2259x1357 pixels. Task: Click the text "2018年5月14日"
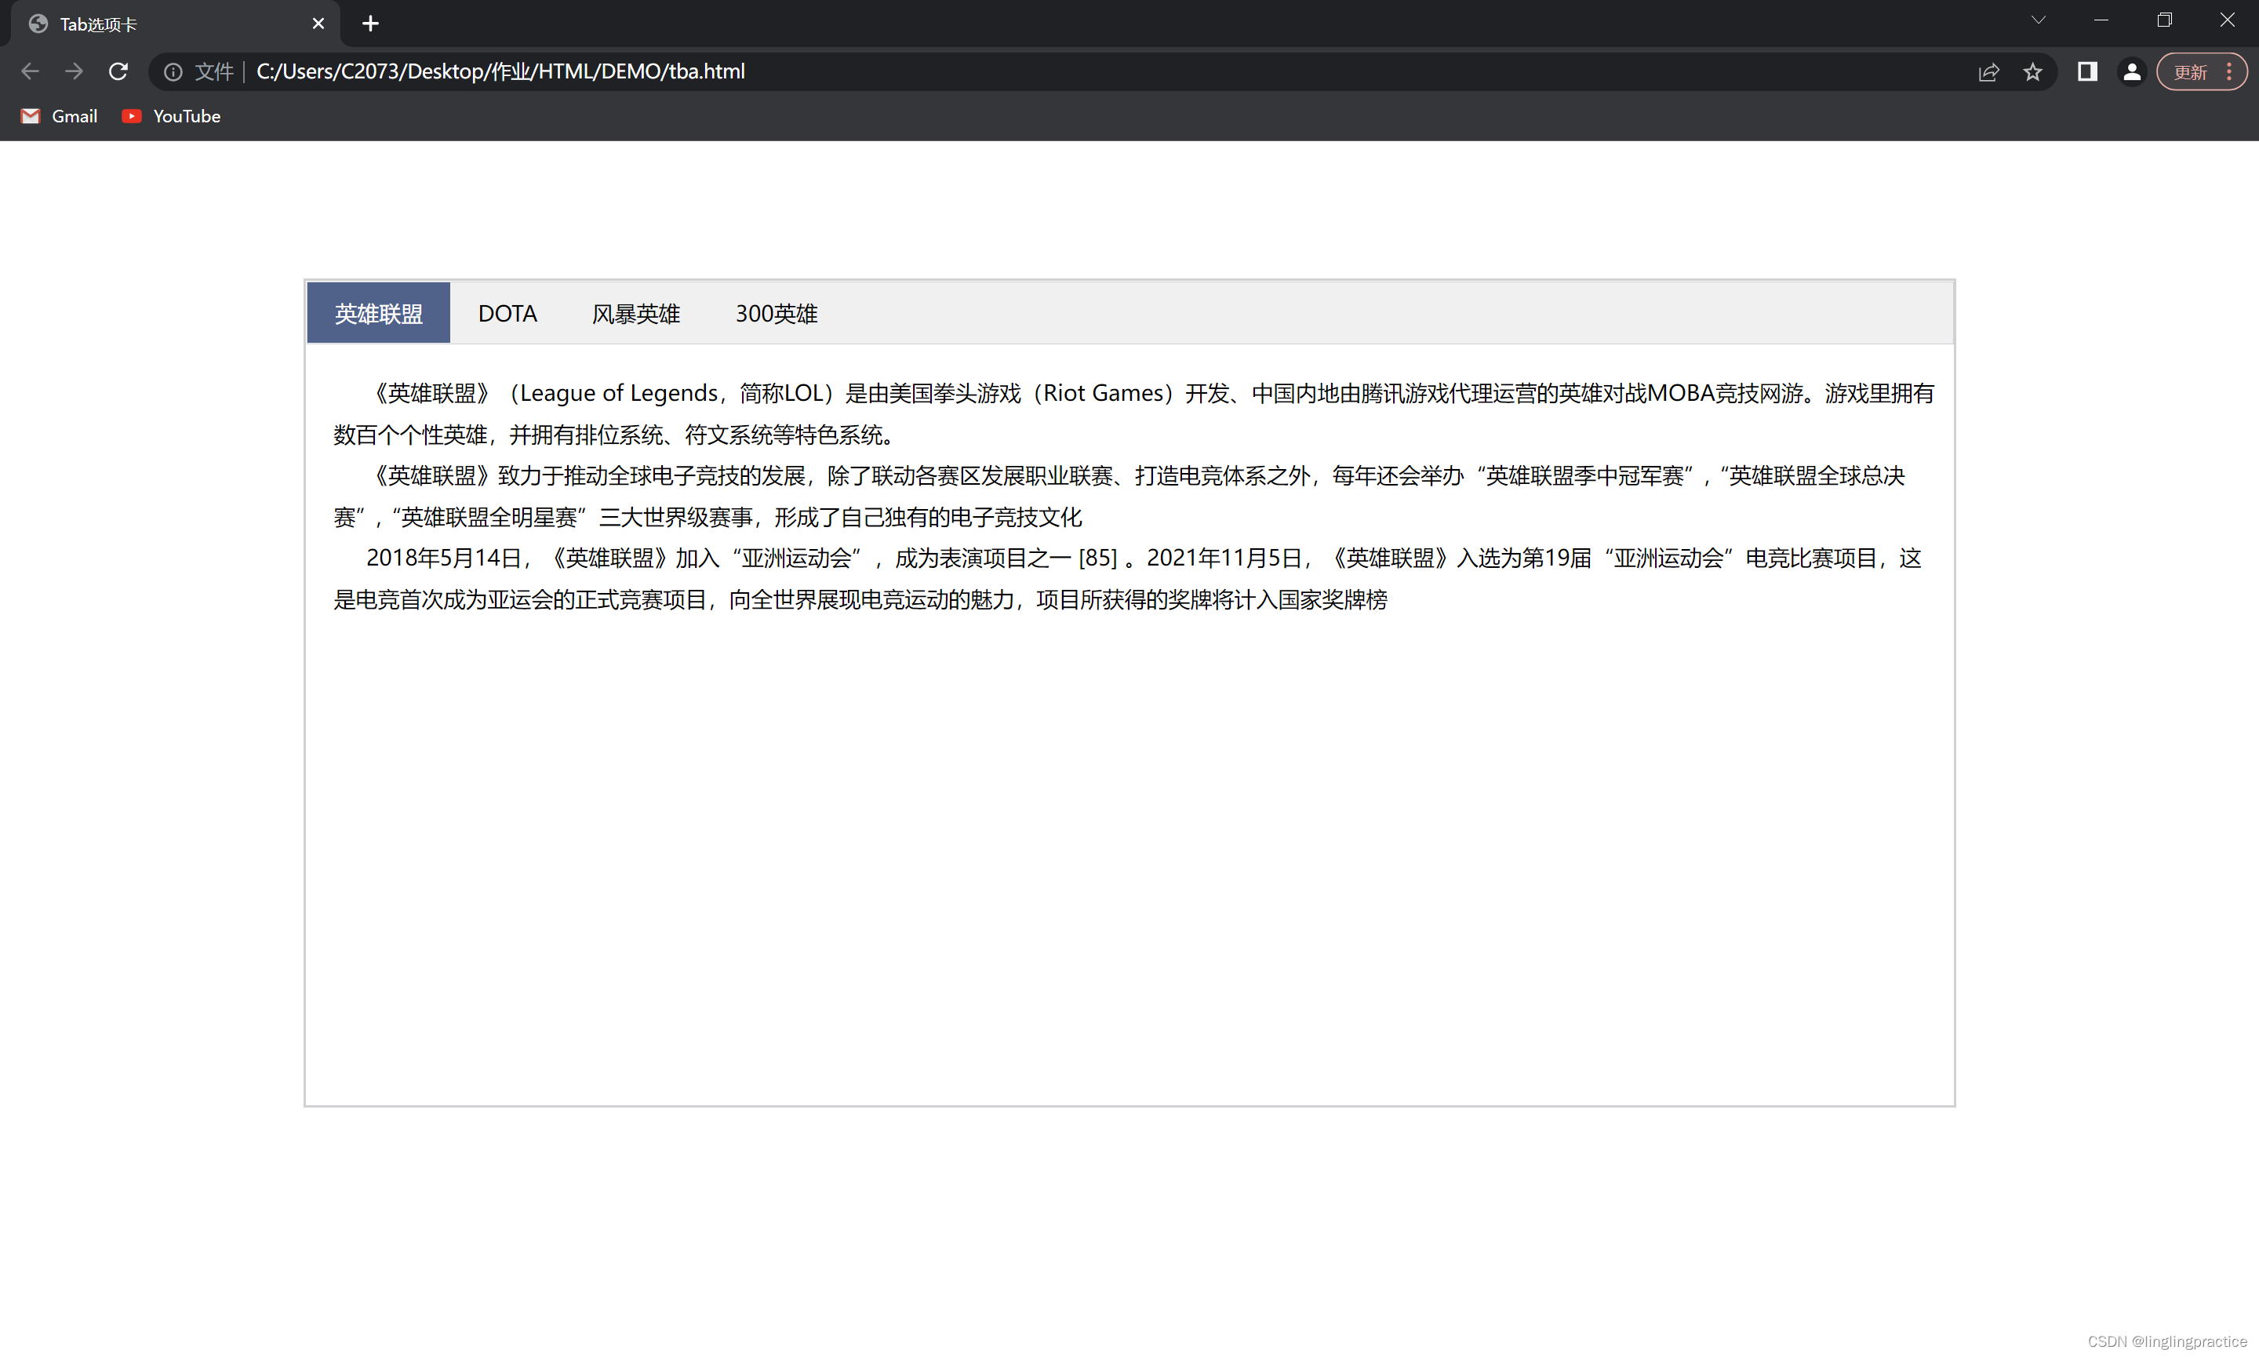click(444, 558)
